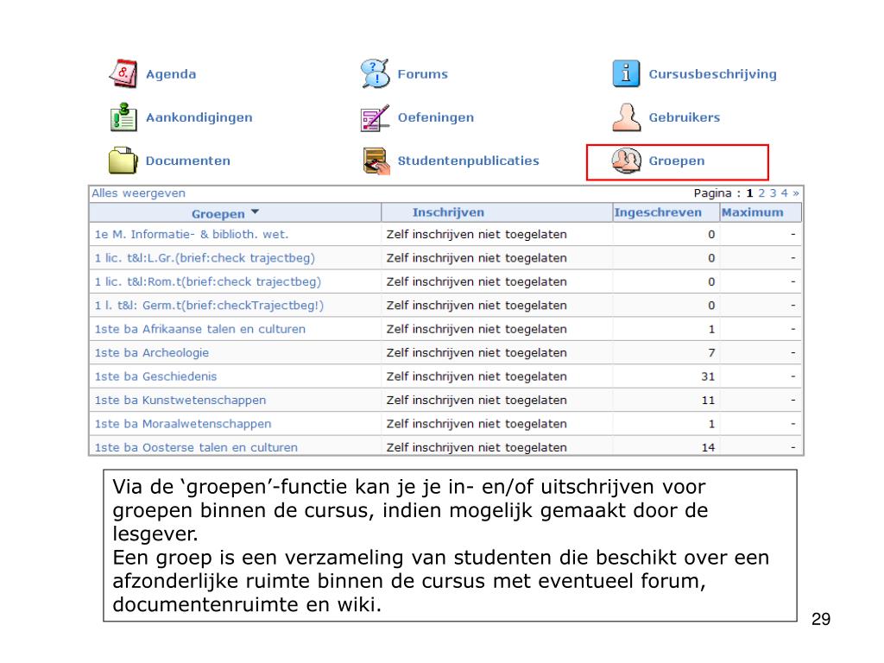Screen dimensions: 884x663
Task: Click current page number 1
Action: click(x=750, y=193)
